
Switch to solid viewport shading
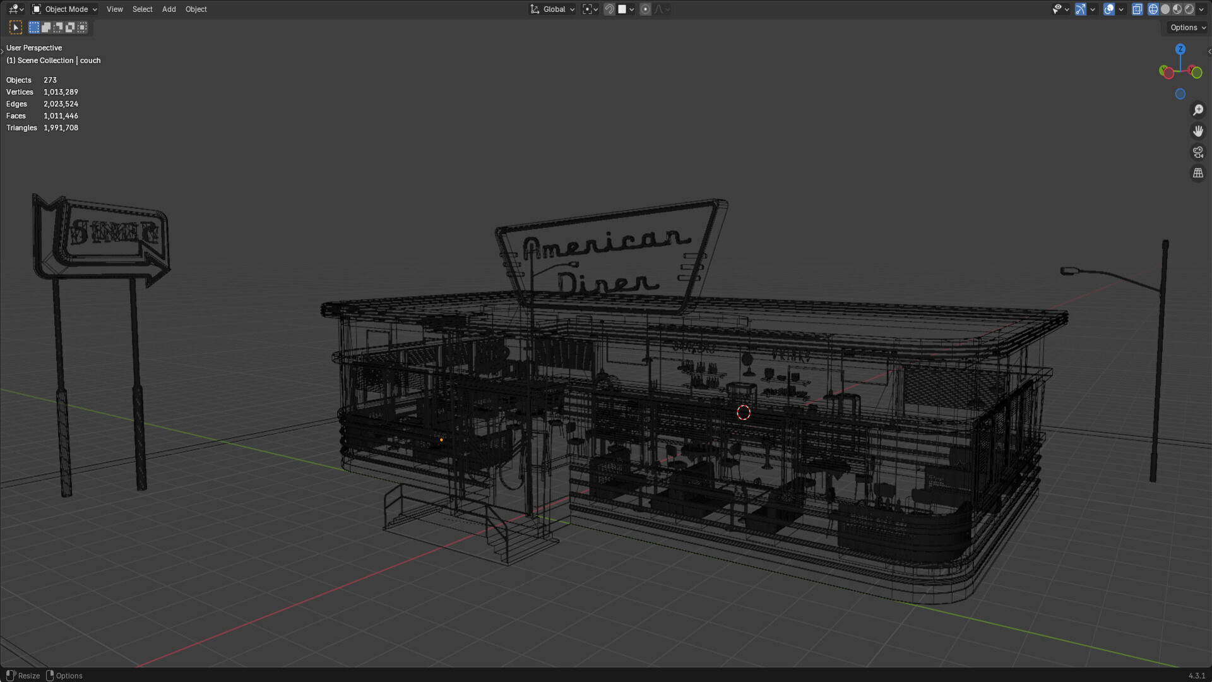(x=1165, y=9)
